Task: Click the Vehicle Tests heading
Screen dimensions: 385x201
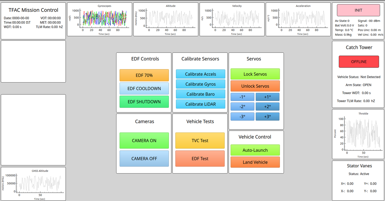Action: [x=200, y=122]
